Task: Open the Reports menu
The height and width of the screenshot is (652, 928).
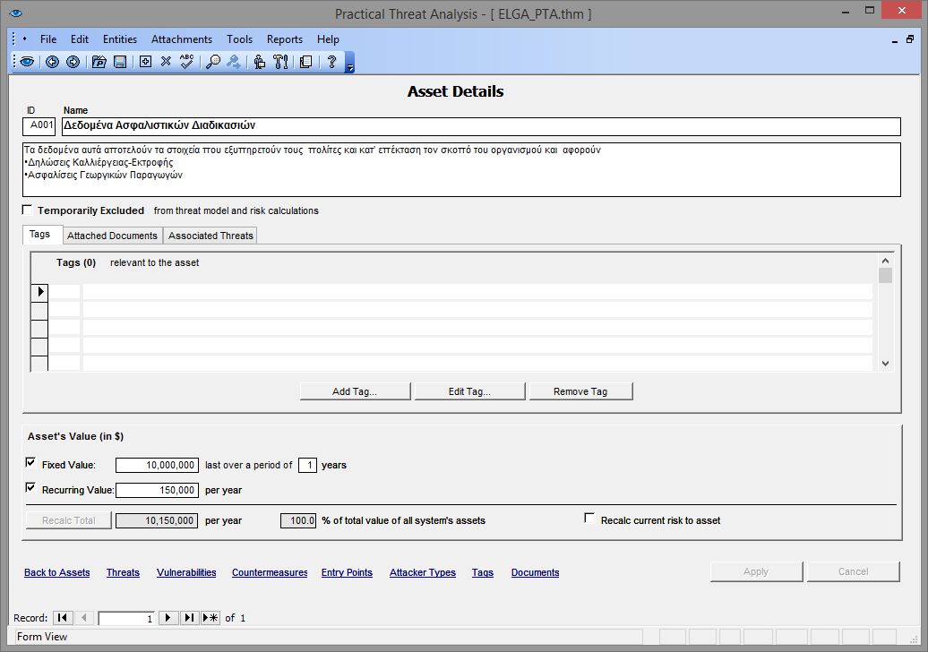Action: point(285,39)
